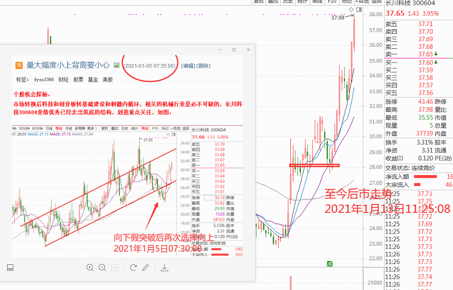This screenshot has height=290, width=453.
Task: Select the 买五 37.56 bid row
Action: (419, 93)
